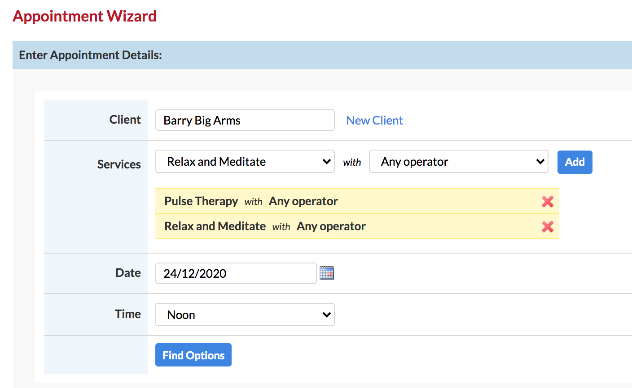This screenshot has height=388, width=632.
Task: Delete Relax and Meditate service entry
Action: click(547, 227)
